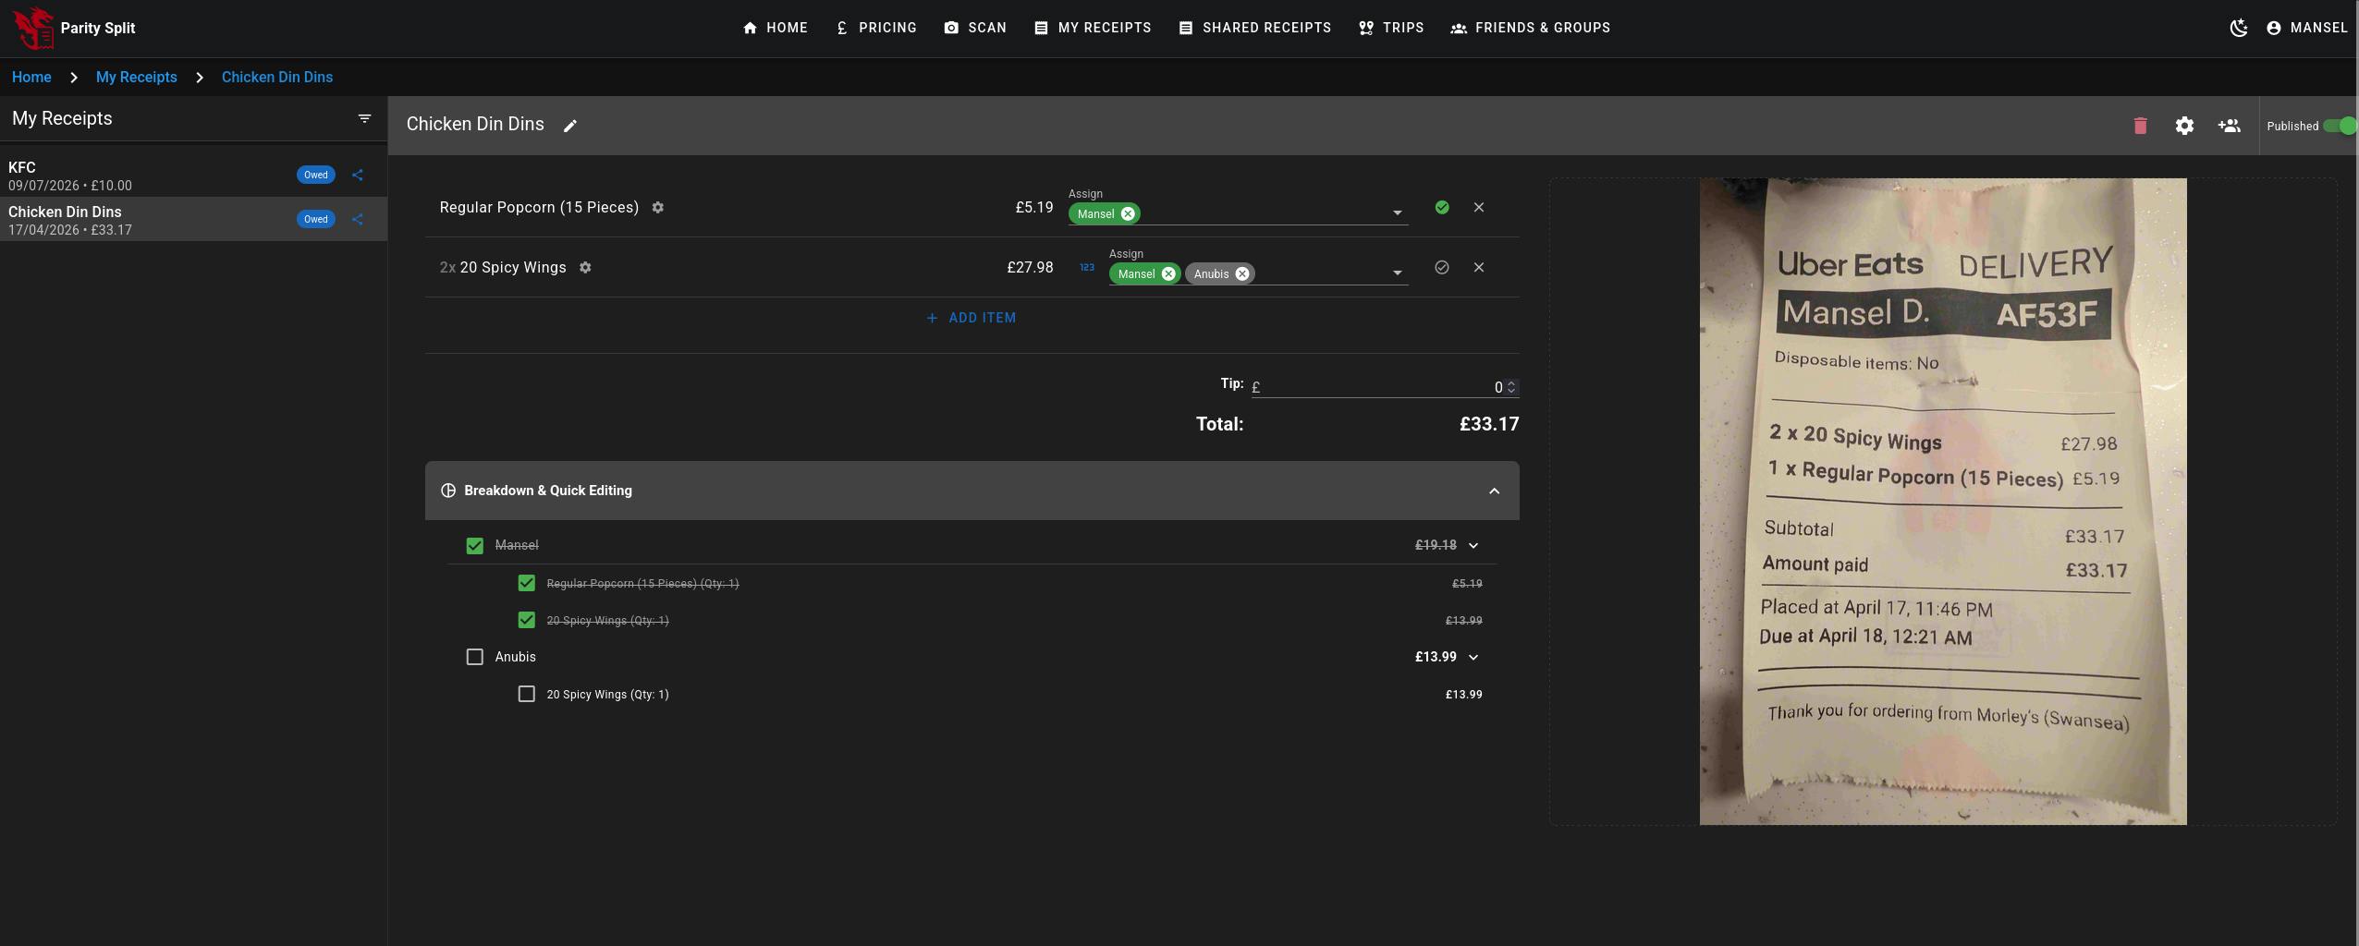Open the Scan page
Screen dimensions: 2359x946
(975, 28)
